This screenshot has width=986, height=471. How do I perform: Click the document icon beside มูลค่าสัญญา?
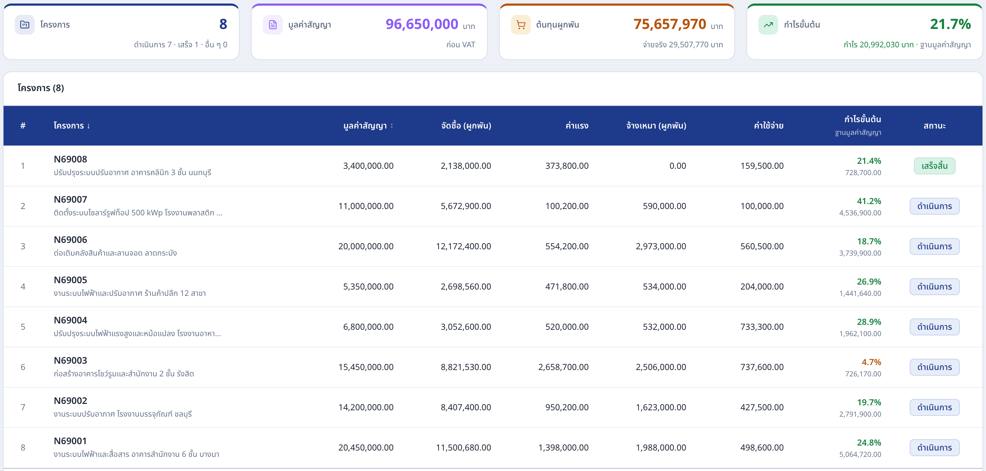pyautogui.click(x=272, y=25)
